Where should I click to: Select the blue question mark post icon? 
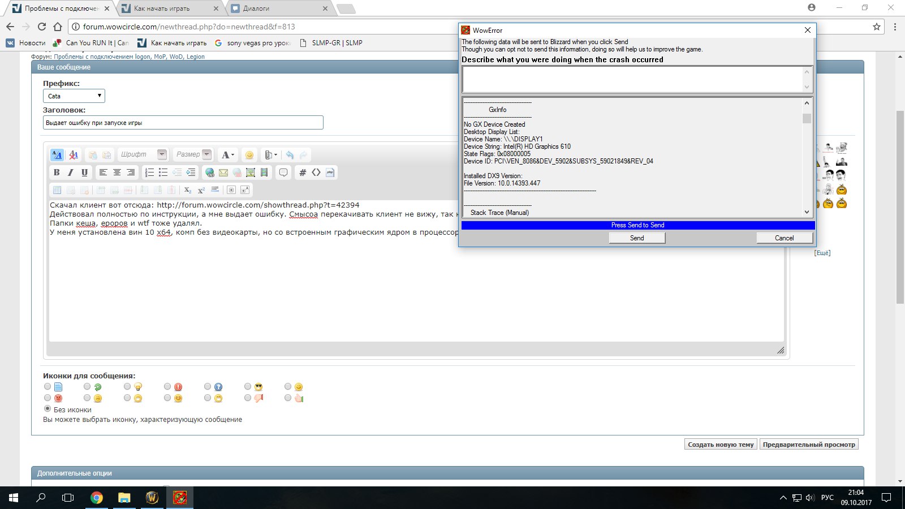tap(208, 387)
